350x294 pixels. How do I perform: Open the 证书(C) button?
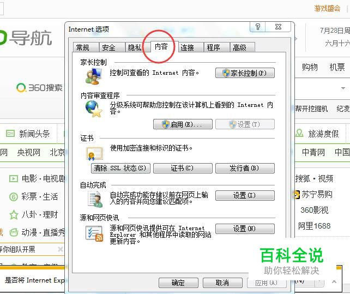coord(183,168)
